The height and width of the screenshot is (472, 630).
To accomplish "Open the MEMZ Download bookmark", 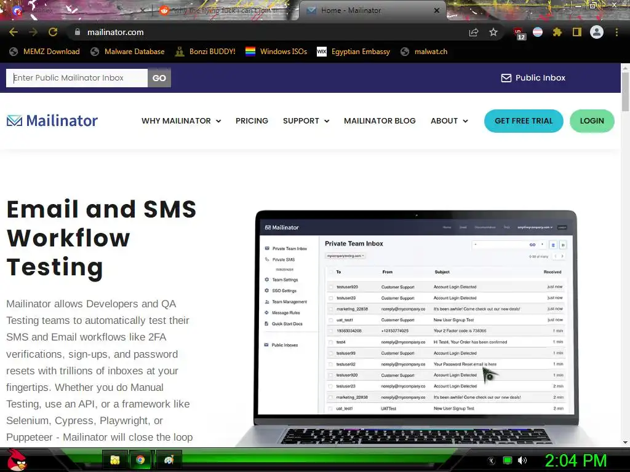I will [x=44, y=52].
